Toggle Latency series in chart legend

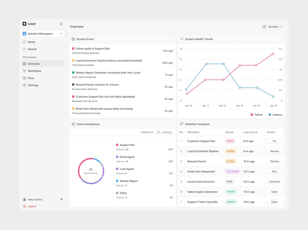pos(275,115)
